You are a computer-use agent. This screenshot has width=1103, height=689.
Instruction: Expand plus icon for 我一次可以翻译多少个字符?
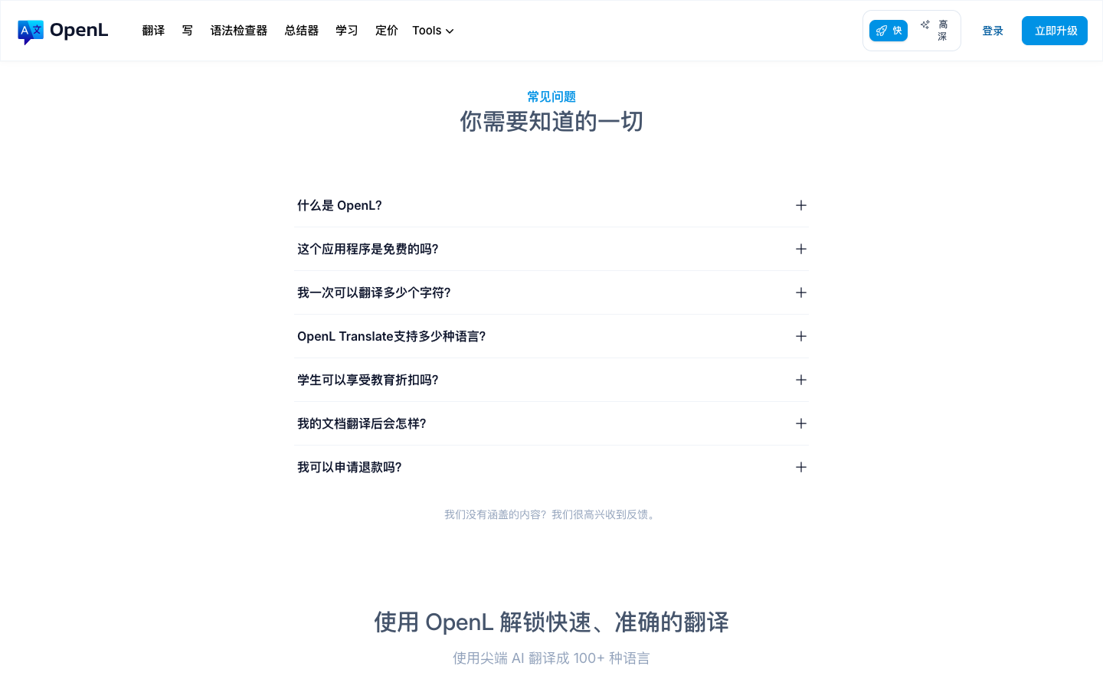click(x=801, y=292)
